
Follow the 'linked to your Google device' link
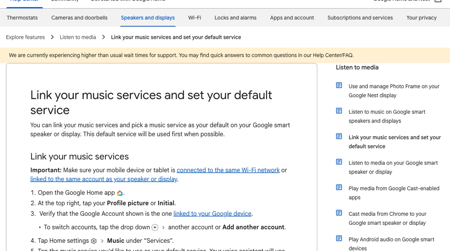(212, 213)
